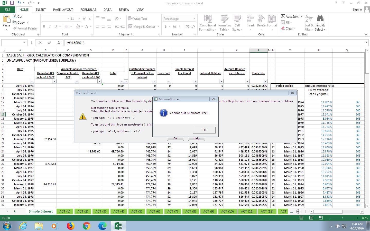Click the Undo arrow icon
The image size is (370, 231).
20,3
